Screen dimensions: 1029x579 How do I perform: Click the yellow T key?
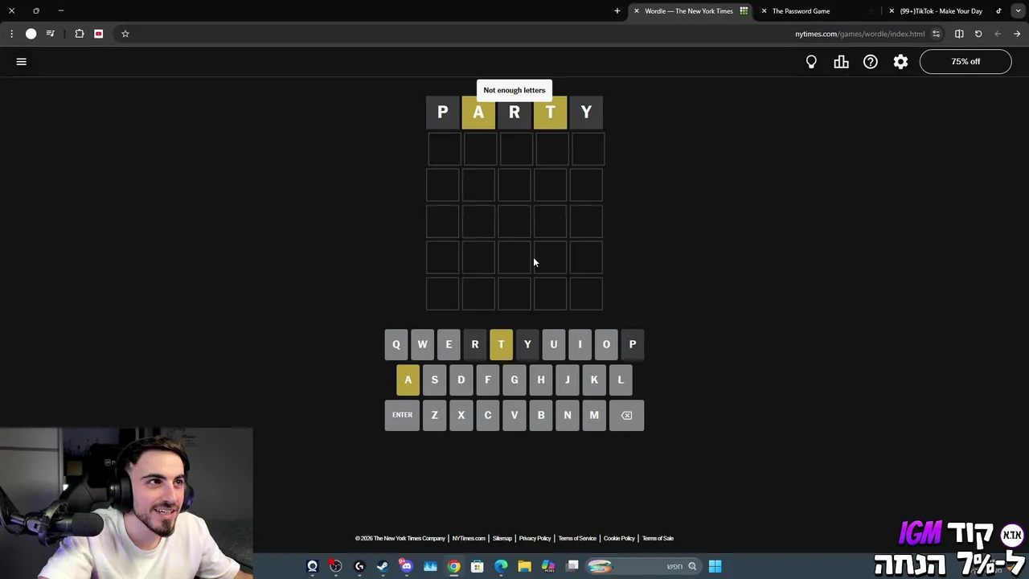[x=501, y=344]
